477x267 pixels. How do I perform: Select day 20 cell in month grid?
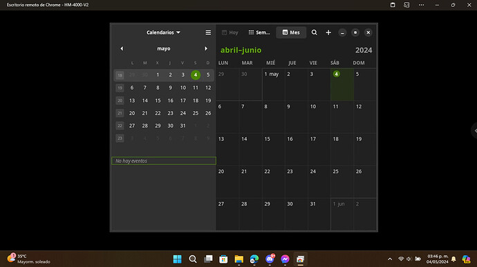[227, 181]
